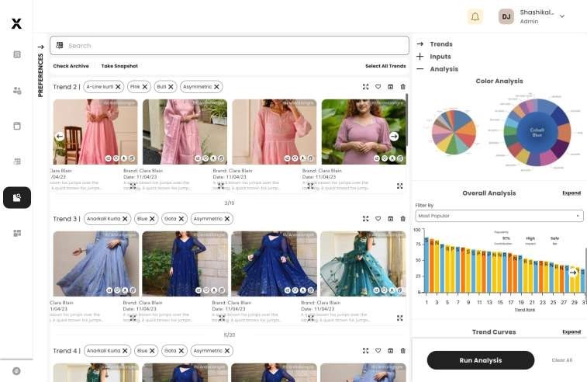587x382 pixels.
Task: Open the teal dress thumbnail in Trend 3
Action: click(363, 263)
